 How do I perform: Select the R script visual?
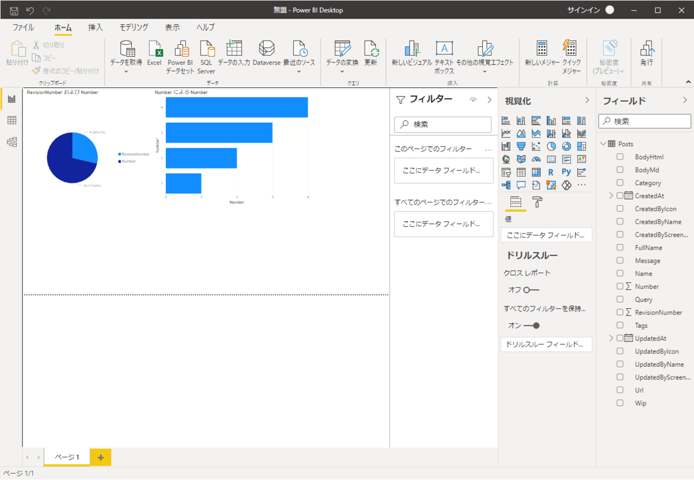(x=551, y=172)
